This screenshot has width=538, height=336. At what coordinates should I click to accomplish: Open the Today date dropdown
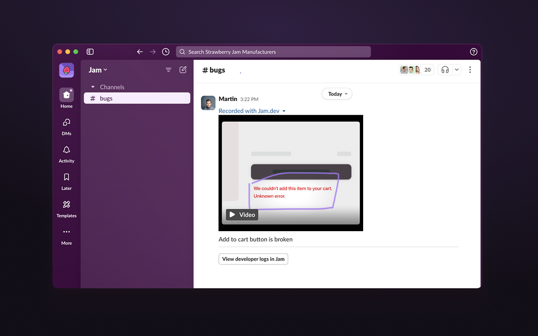337,94
